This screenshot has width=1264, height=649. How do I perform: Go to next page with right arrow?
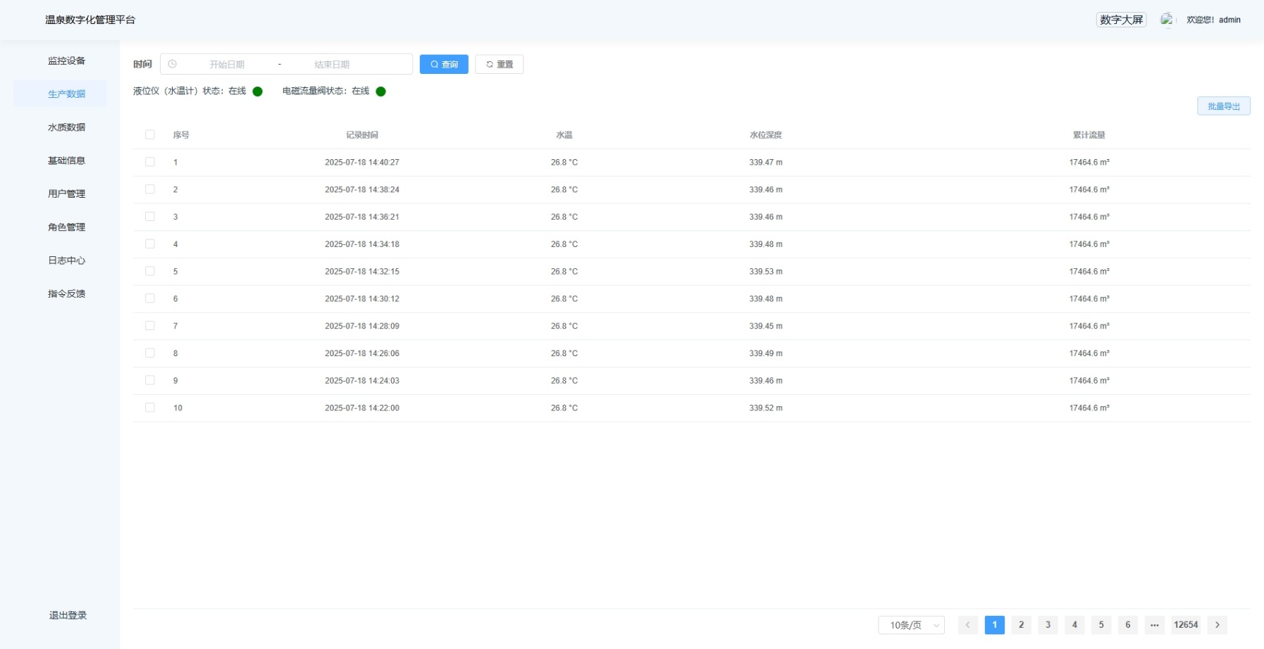coord(1217,625)
